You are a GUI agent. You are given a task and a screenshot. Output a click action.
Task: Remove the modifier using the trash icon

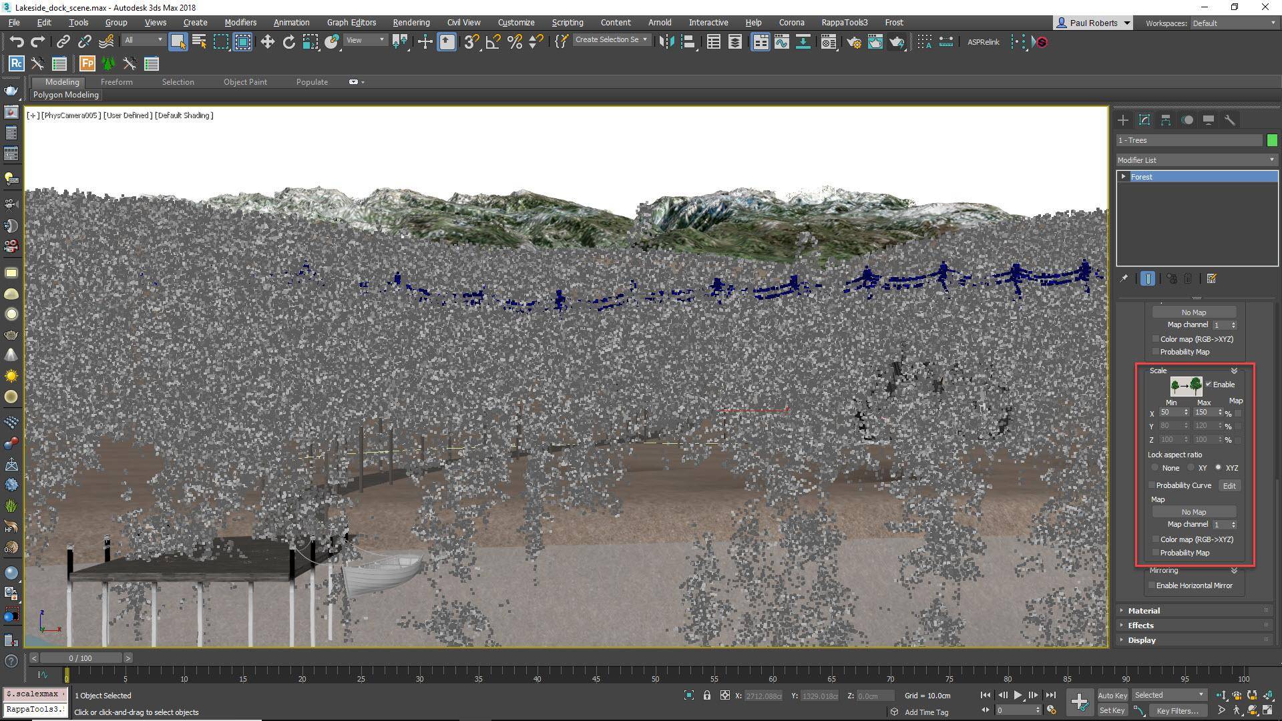coord(1189,278)
